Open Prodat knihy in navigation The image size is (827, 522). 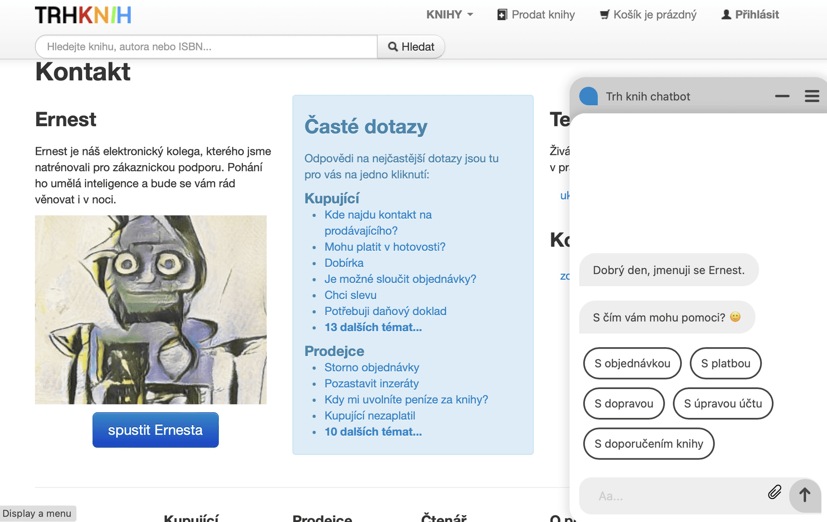tap(536, 15)
